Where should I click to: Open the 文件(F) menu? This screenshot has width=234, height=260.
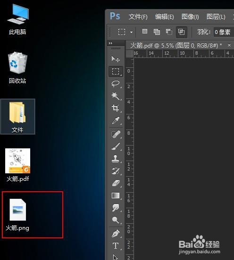[138, 16]
